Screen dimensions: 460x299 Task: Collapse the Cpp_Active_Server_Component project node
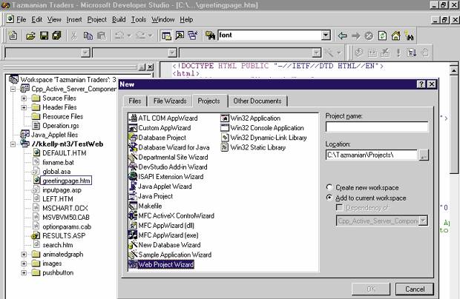[13, 89]
